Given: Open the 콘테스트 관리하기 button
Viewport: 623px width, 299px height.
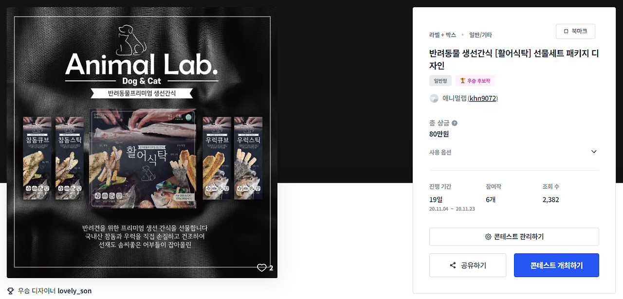Looking at the screenshot, I should pos(514,237).
